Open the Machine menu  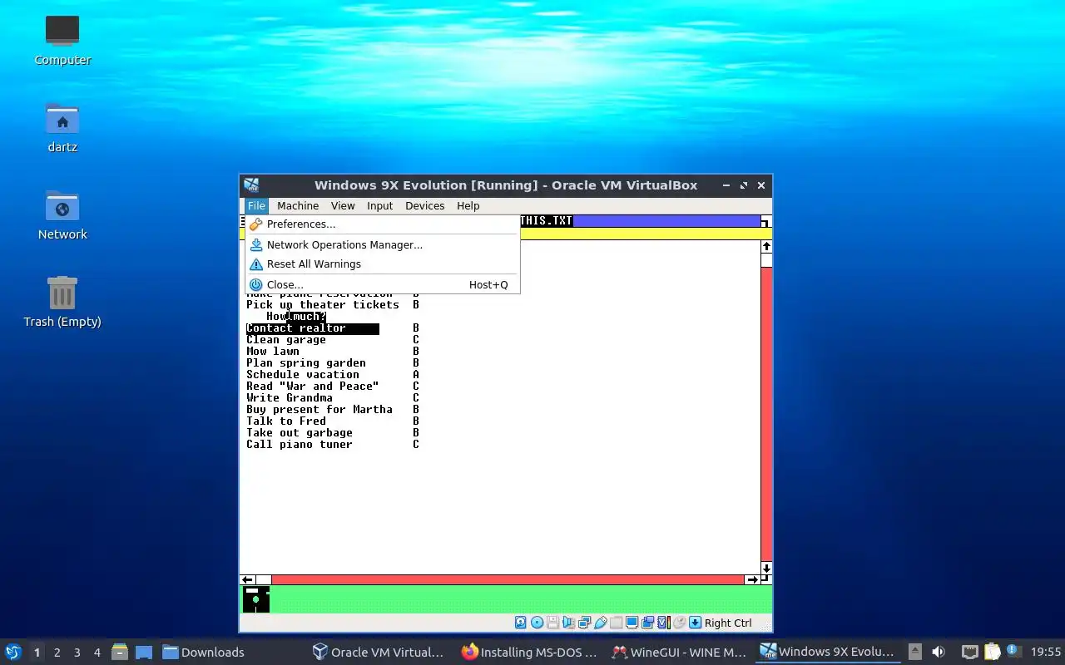click(x=298, y=206)
